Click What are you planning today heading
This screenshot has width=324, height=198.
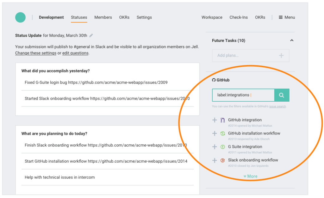coord(54,134)
